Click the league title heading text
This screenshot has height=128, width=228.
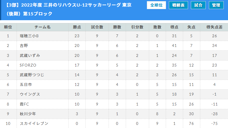[x=69, y=9]
